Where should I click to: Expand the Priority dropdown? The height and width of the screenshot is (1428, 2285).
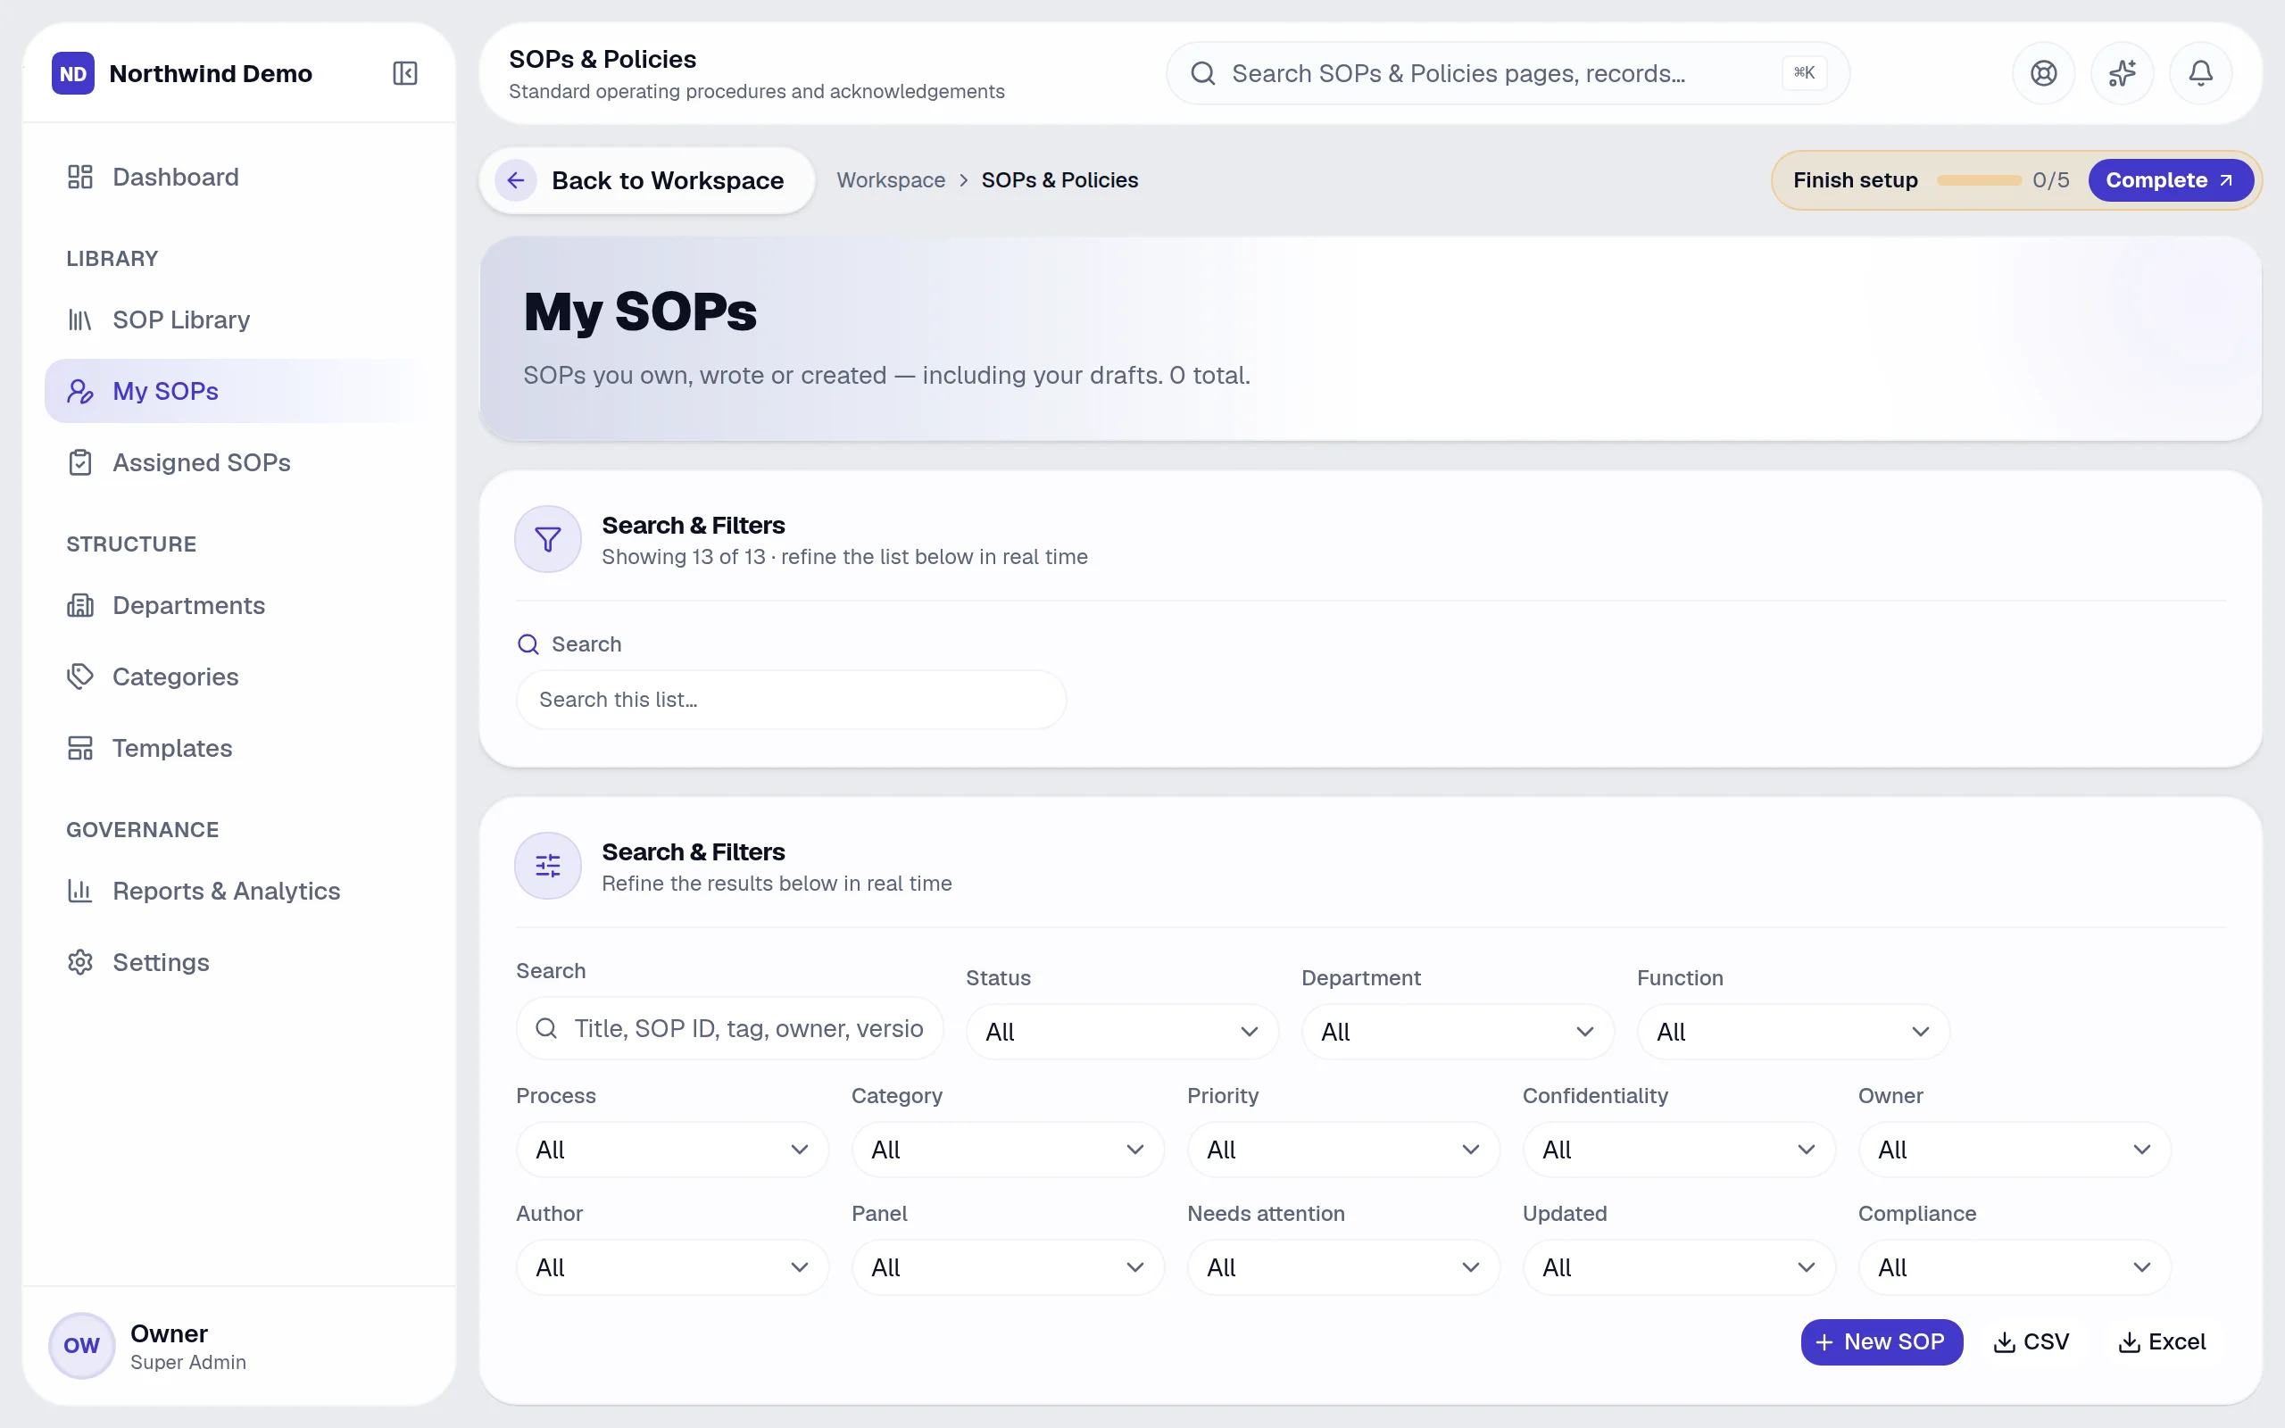click(1342, 1150)
